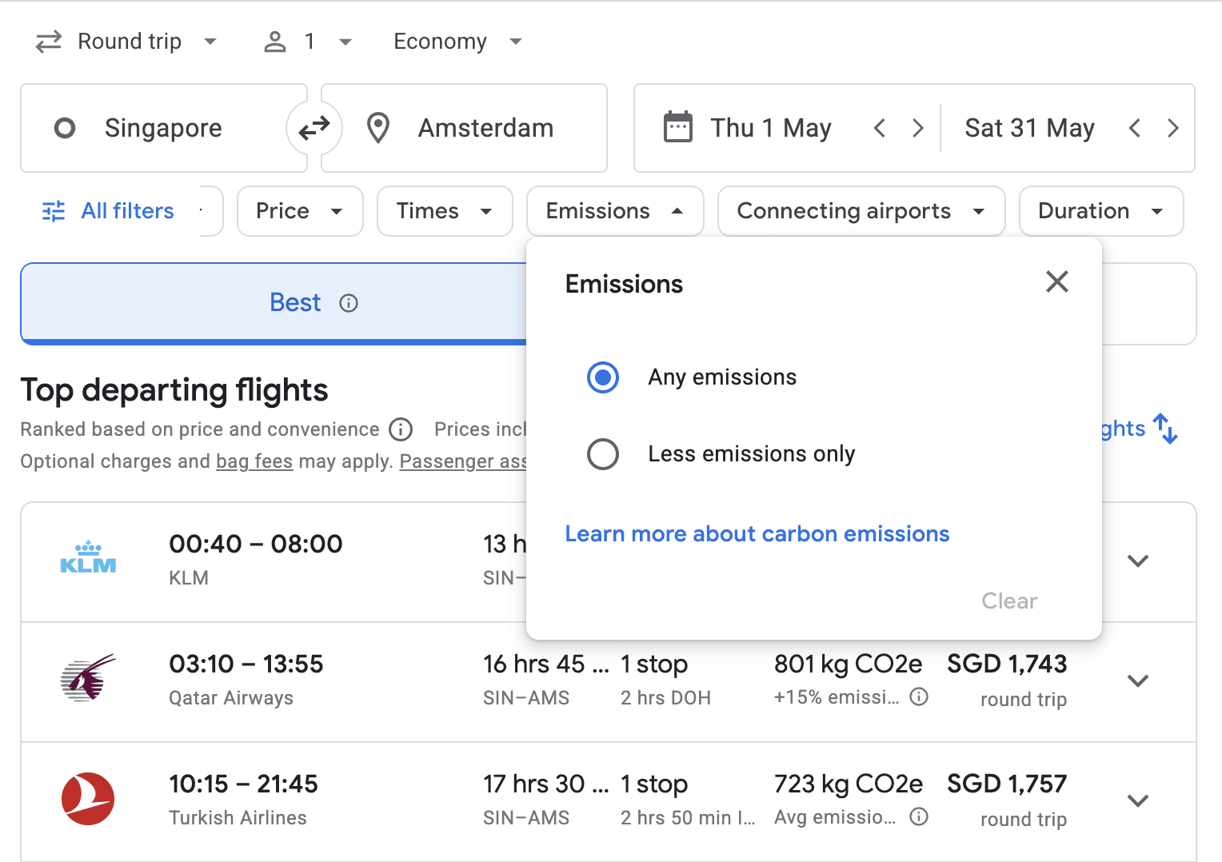Open 'Learn more about carbon emissions' link

(757, 534)
